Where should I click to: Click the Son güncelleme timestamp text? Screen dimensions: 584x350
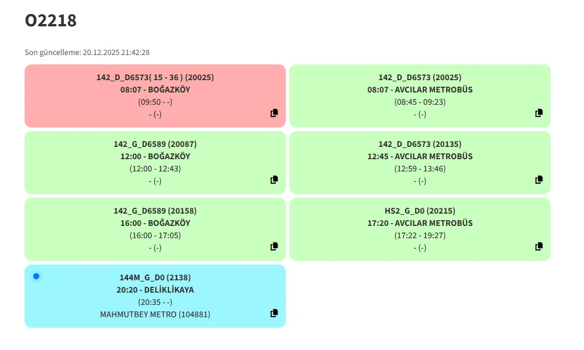tap(87, 53)
